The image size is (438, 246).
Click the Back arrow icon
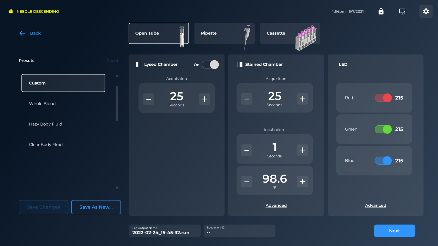click(x=22, y=33)
